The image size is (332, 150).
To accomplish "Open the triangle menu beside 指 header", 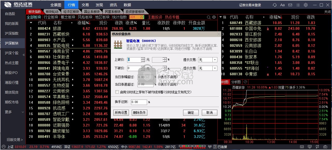I will tap(220, 17).
